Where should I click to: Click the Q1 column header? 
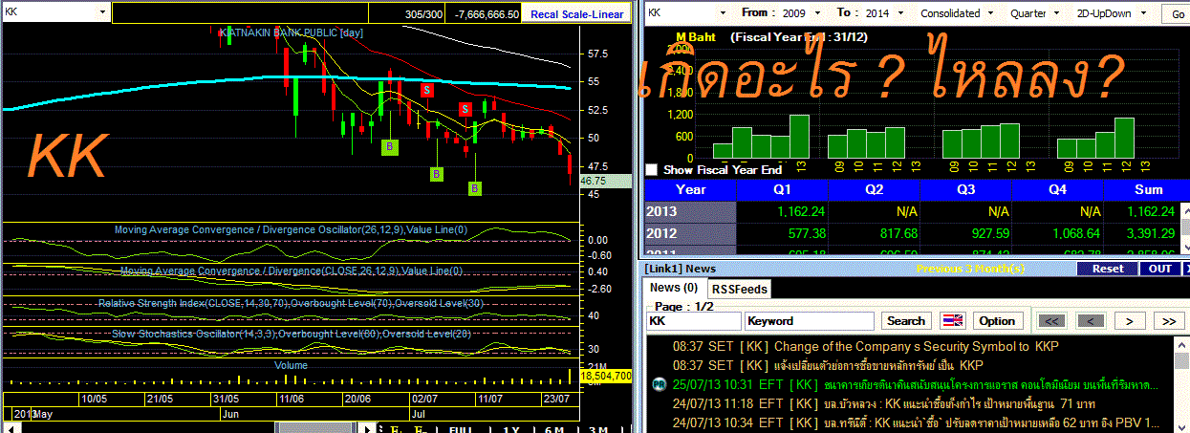coord(782,189)
